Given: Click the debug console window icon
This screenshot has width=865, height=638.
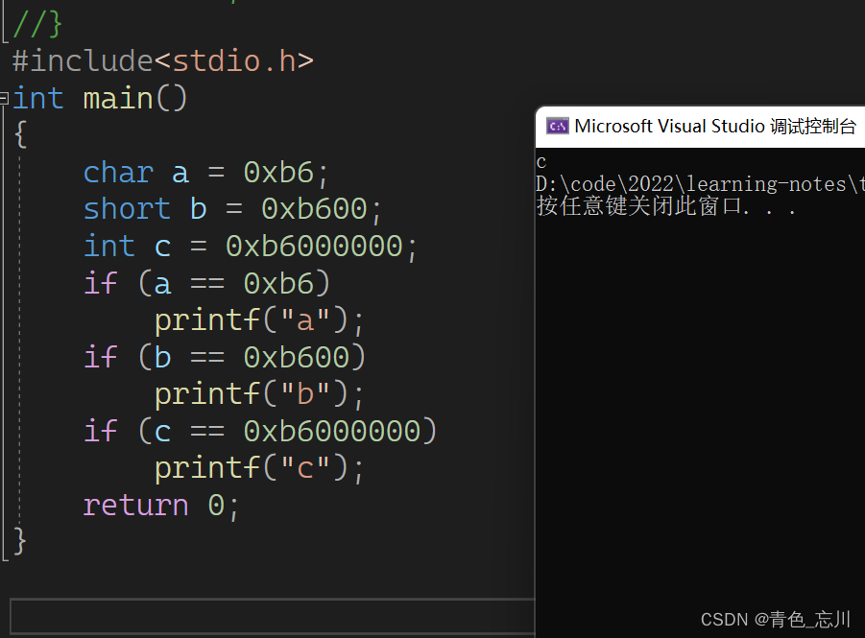Looking at the screenshot, I should [x=557, y=126].
